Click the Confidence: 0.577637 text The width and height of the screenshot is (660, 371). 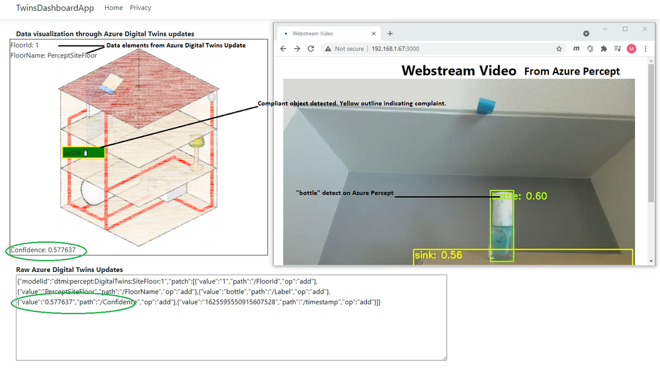pos(43,250)
